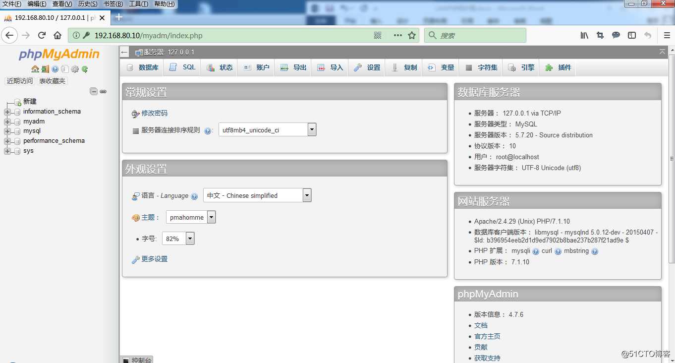Screen dimensions: 675x363
Task: Open font size dropdown showing 82%
Action: (x=178, y=239)
